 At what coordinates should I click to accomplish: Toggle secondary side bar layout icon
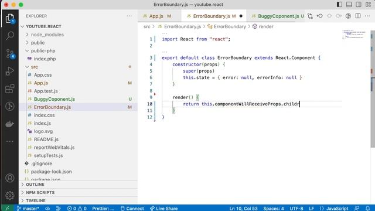pyautogui.click(x=359, y=5)
